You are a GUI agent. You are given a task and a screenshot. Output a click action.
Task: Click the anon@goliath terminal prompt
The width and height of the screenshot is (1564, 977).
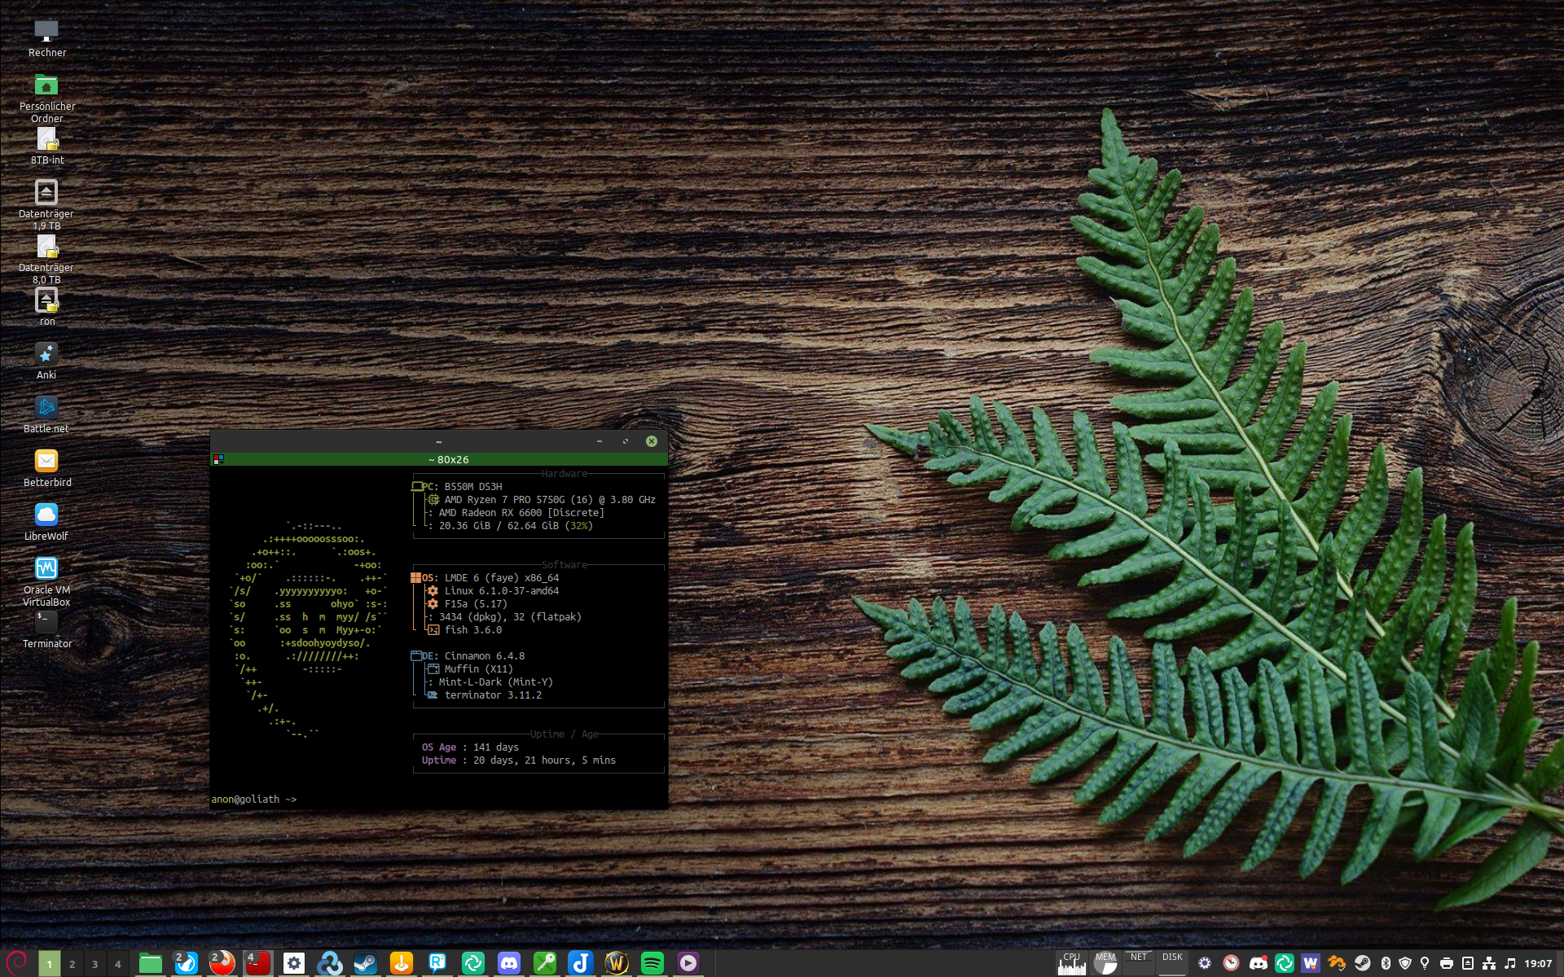[x=254, y=800]
